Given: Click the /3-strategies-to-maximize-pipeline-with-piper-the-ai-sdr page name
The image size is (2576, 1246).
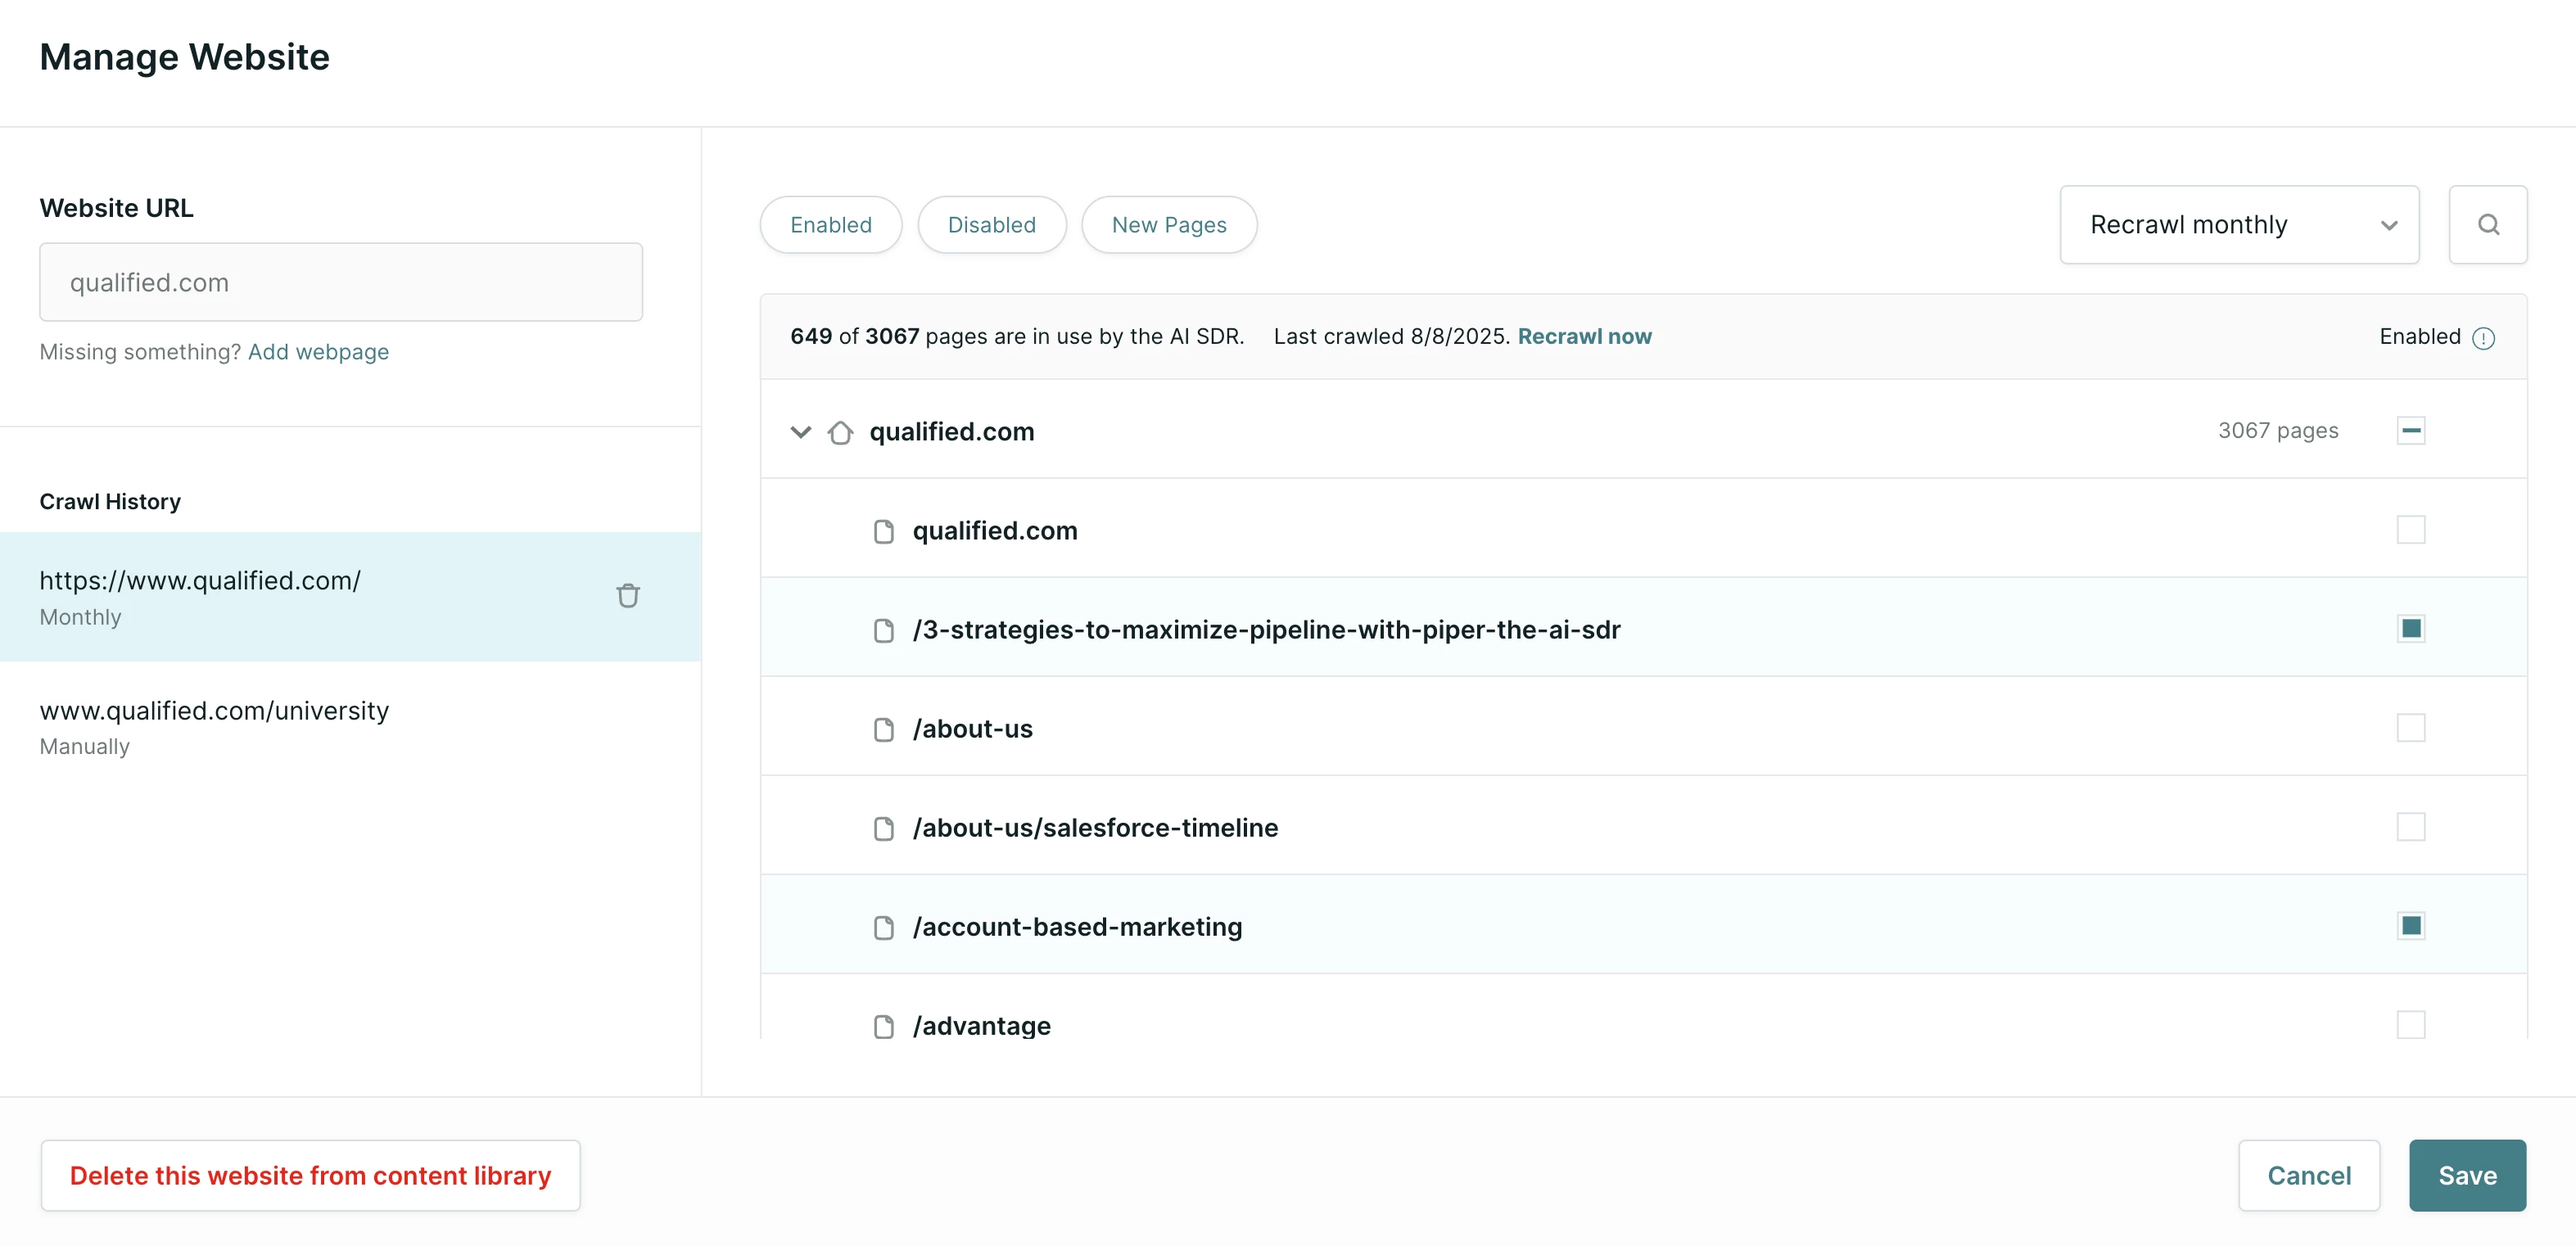Looking at the screenshot, I should pyautogui.click(x=1266, y=630).
